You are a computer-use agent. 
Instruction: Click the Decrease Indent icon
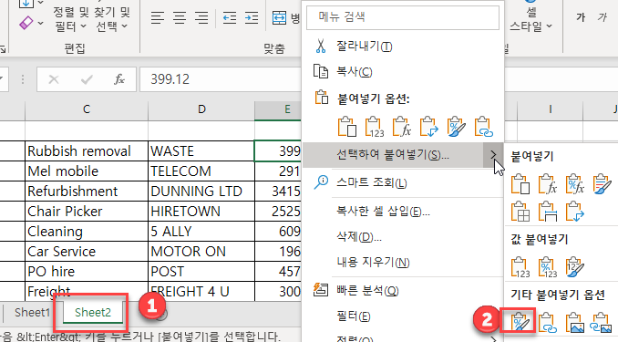[230, 18]
